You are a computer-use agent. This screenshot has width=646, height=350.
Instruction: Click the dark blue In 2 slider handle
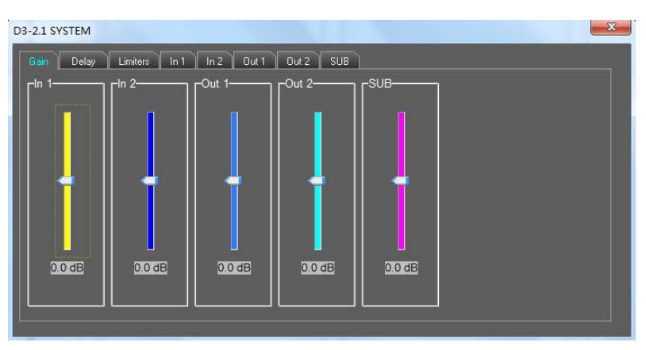pos(149,181)
